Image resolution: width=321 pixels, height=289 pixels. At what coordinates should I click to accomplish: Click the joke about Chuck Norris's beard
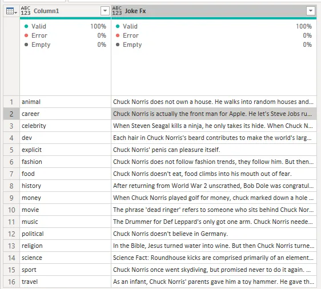tap(214, 138)
